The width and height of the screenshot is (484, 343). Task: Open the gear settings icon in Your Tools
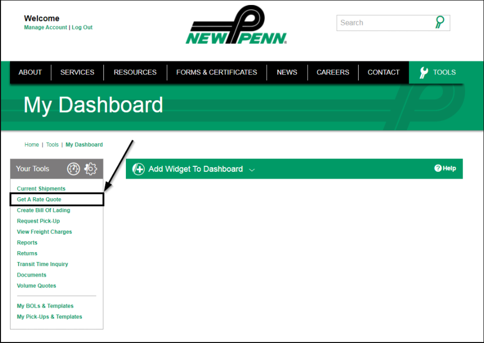(x=91, y=169)
